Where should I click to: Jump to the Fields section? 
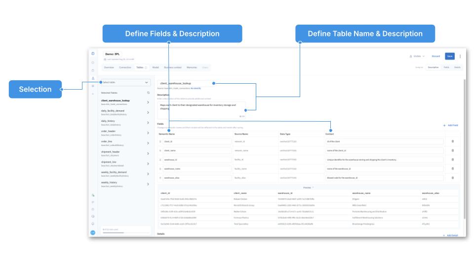446,67
